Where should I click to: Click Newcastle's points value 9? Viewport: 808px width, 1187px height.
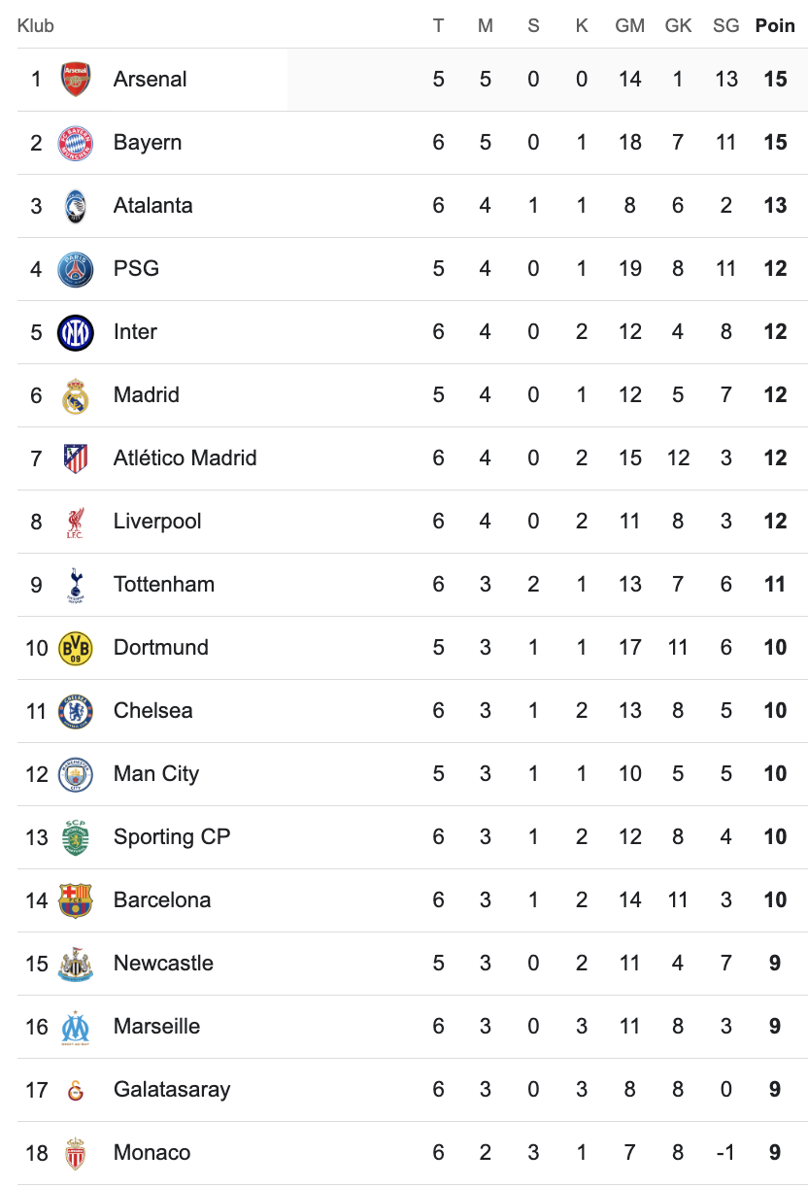[775, 964]
